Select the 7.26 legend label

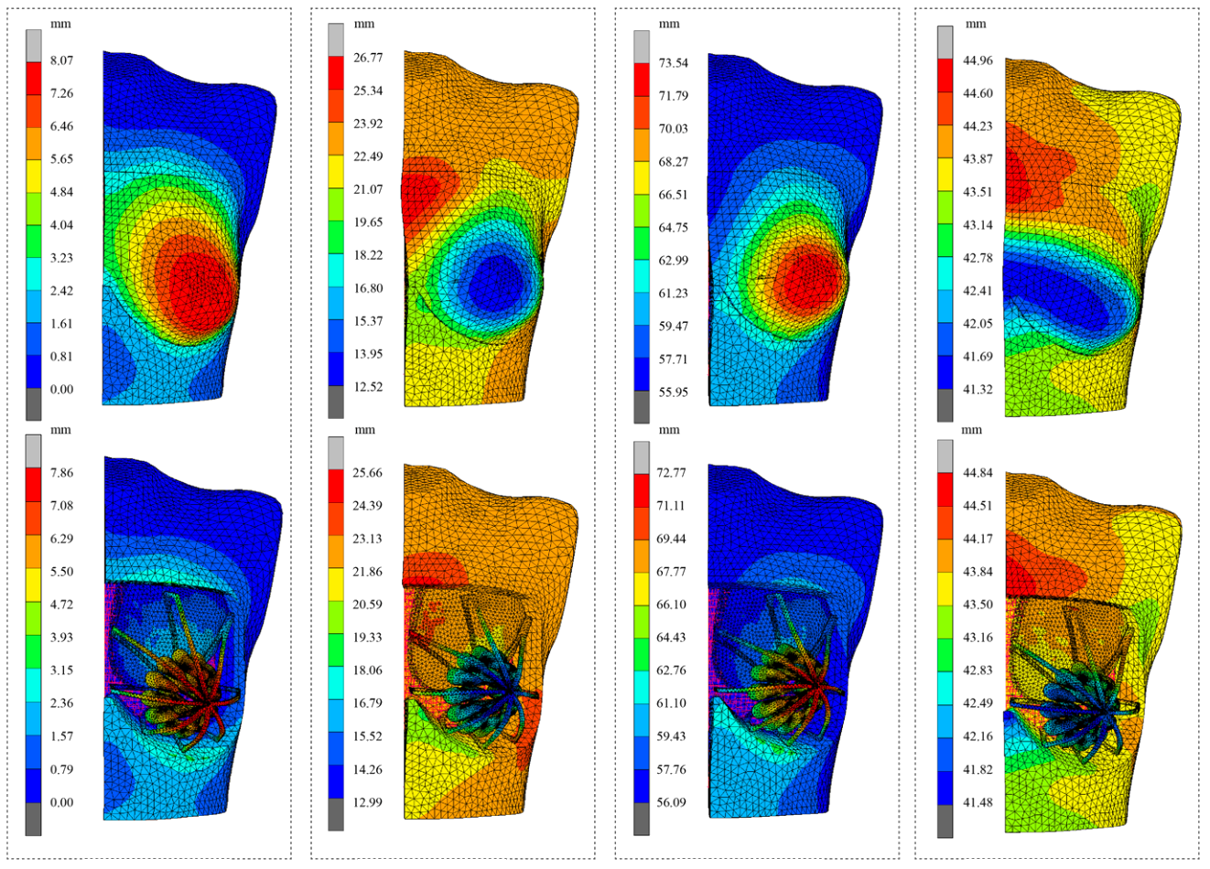(x=62, y=93)
